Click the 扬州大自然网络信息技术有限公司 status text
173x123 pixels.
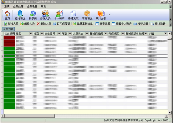click(124, 120)
